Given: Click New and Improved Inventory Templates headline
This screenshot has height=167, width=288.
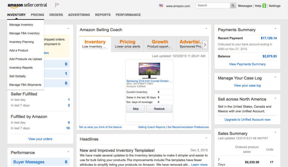Looking at the screenshot, I should click(x=117, y=150).
